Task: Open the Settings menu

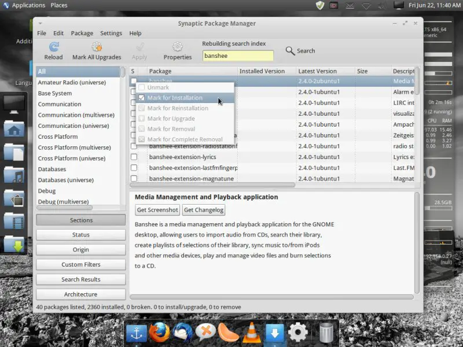Action: [x=111, y=34]
